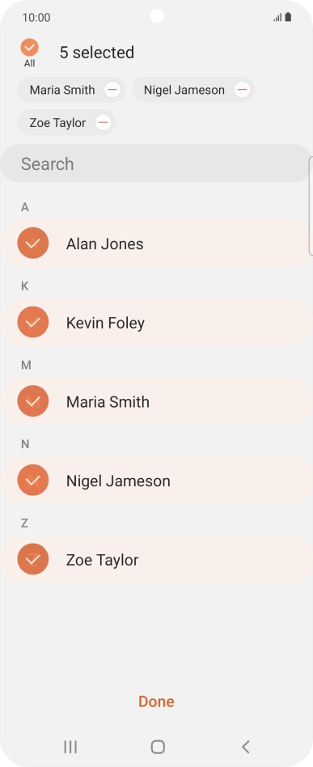313x767 pixels.
Task: Remove Maria Smith chip with minus icon
Action: (112, 90)
